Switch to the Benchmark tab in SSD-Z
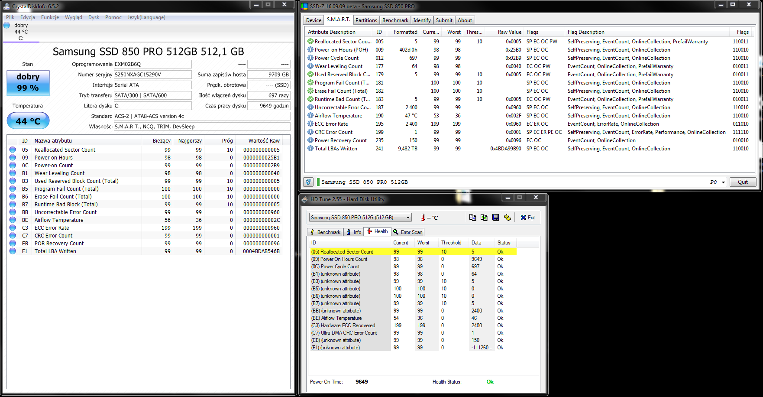Image resolution: width=763 pixels, height=397 pixels. pos(395,20)
